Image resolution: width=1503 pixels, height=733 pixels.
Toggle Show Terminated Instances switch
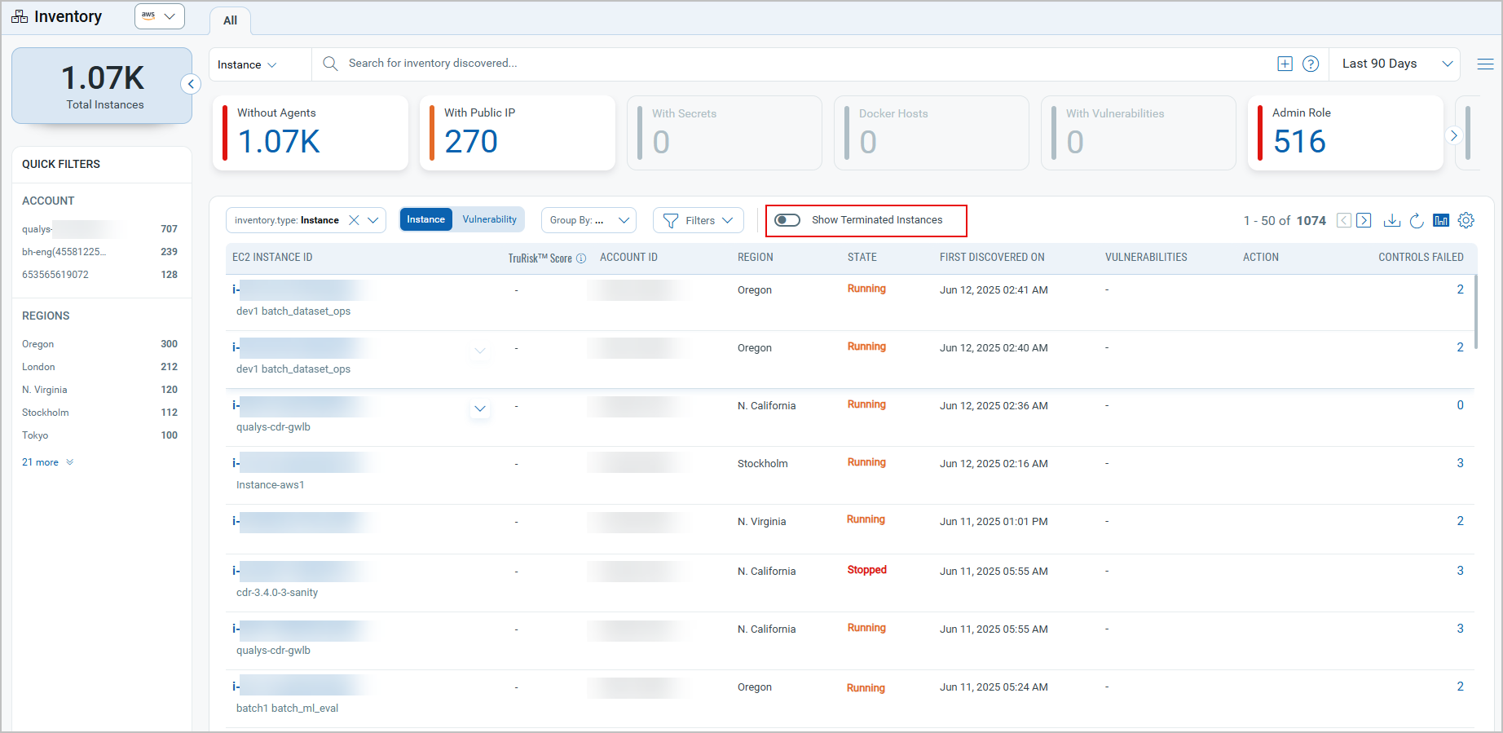pos(787,220)
